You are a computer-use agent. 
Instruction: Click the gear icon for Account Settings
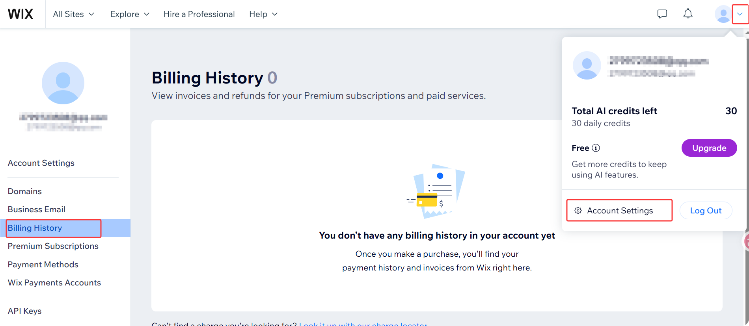coord(578,211)
